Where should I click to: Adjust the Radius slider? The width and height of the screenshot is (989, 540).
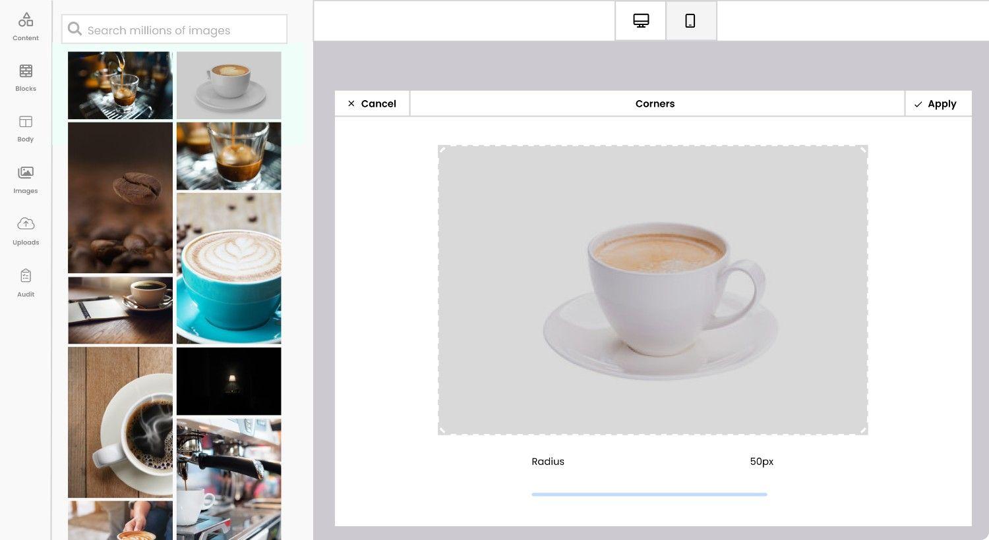coord(649,494)
